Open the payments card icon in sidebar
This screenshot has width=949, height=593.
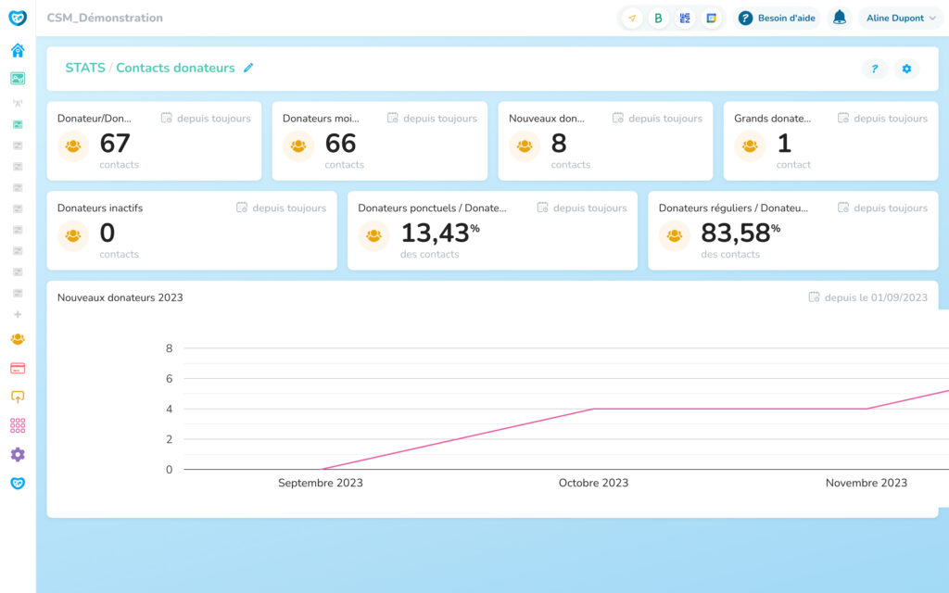coord(18,368)
